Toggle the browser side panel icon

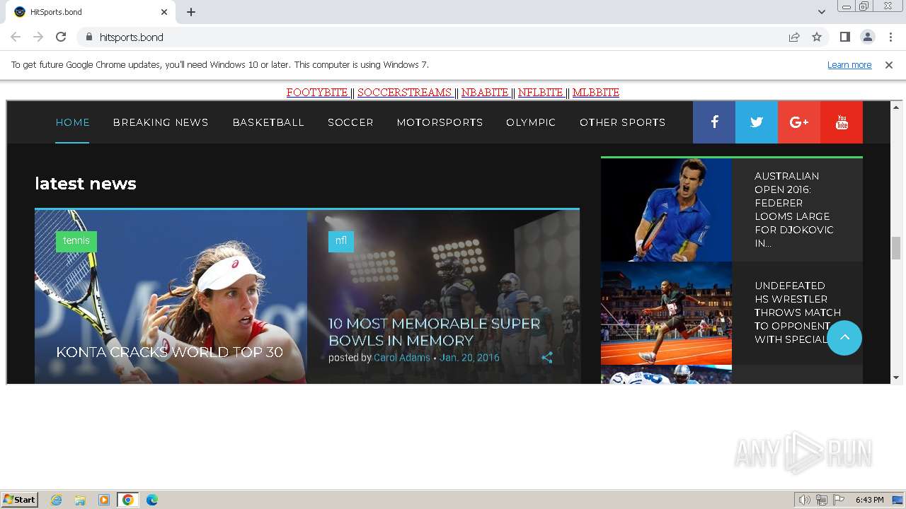(844, 37)
